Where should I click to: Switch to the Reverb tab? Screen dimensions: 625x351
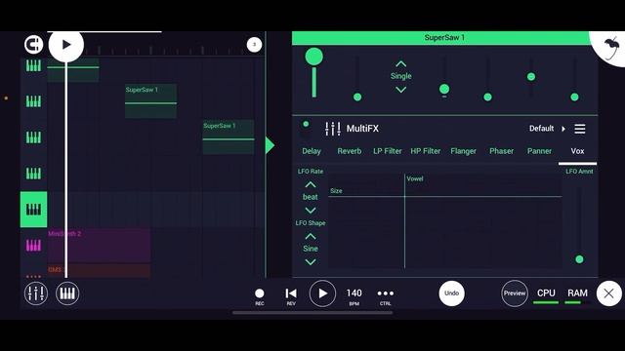(350, 151)
